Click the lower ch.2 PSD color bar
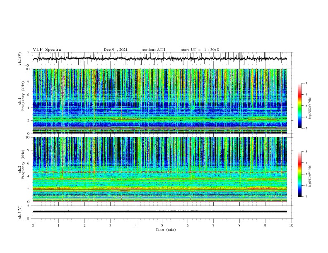Screen dimensions: 328x253 coord(299,174)
